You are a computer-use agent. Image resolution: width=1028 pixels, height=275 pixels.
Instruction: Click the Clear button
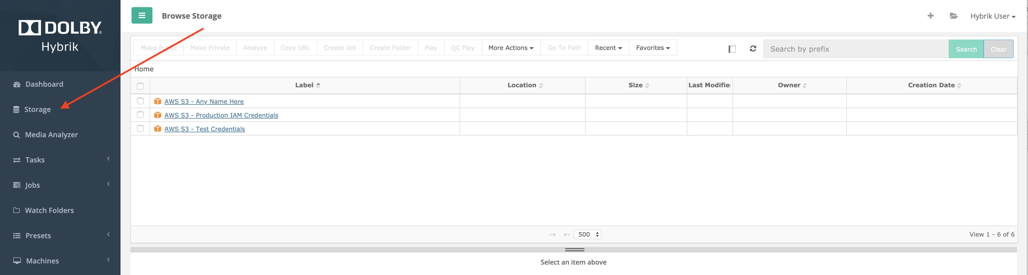point(999,49)
